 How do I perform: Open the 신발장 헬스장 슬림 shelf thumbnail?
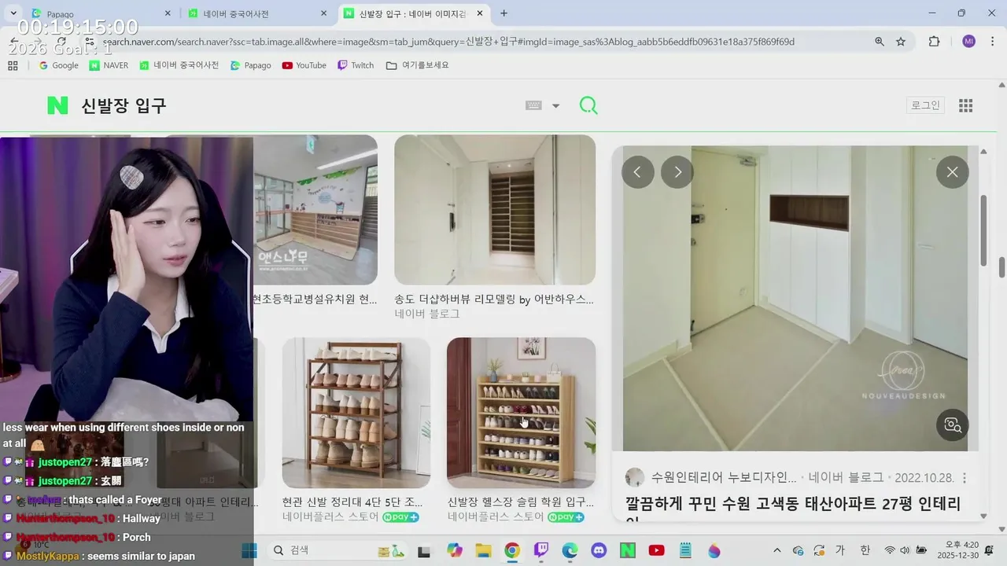[521, 413]
